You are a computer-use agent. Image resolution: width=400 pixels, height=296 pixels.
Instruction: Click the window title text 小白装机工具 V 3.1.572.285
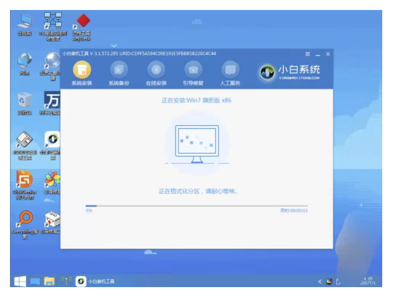pos(90,53)
